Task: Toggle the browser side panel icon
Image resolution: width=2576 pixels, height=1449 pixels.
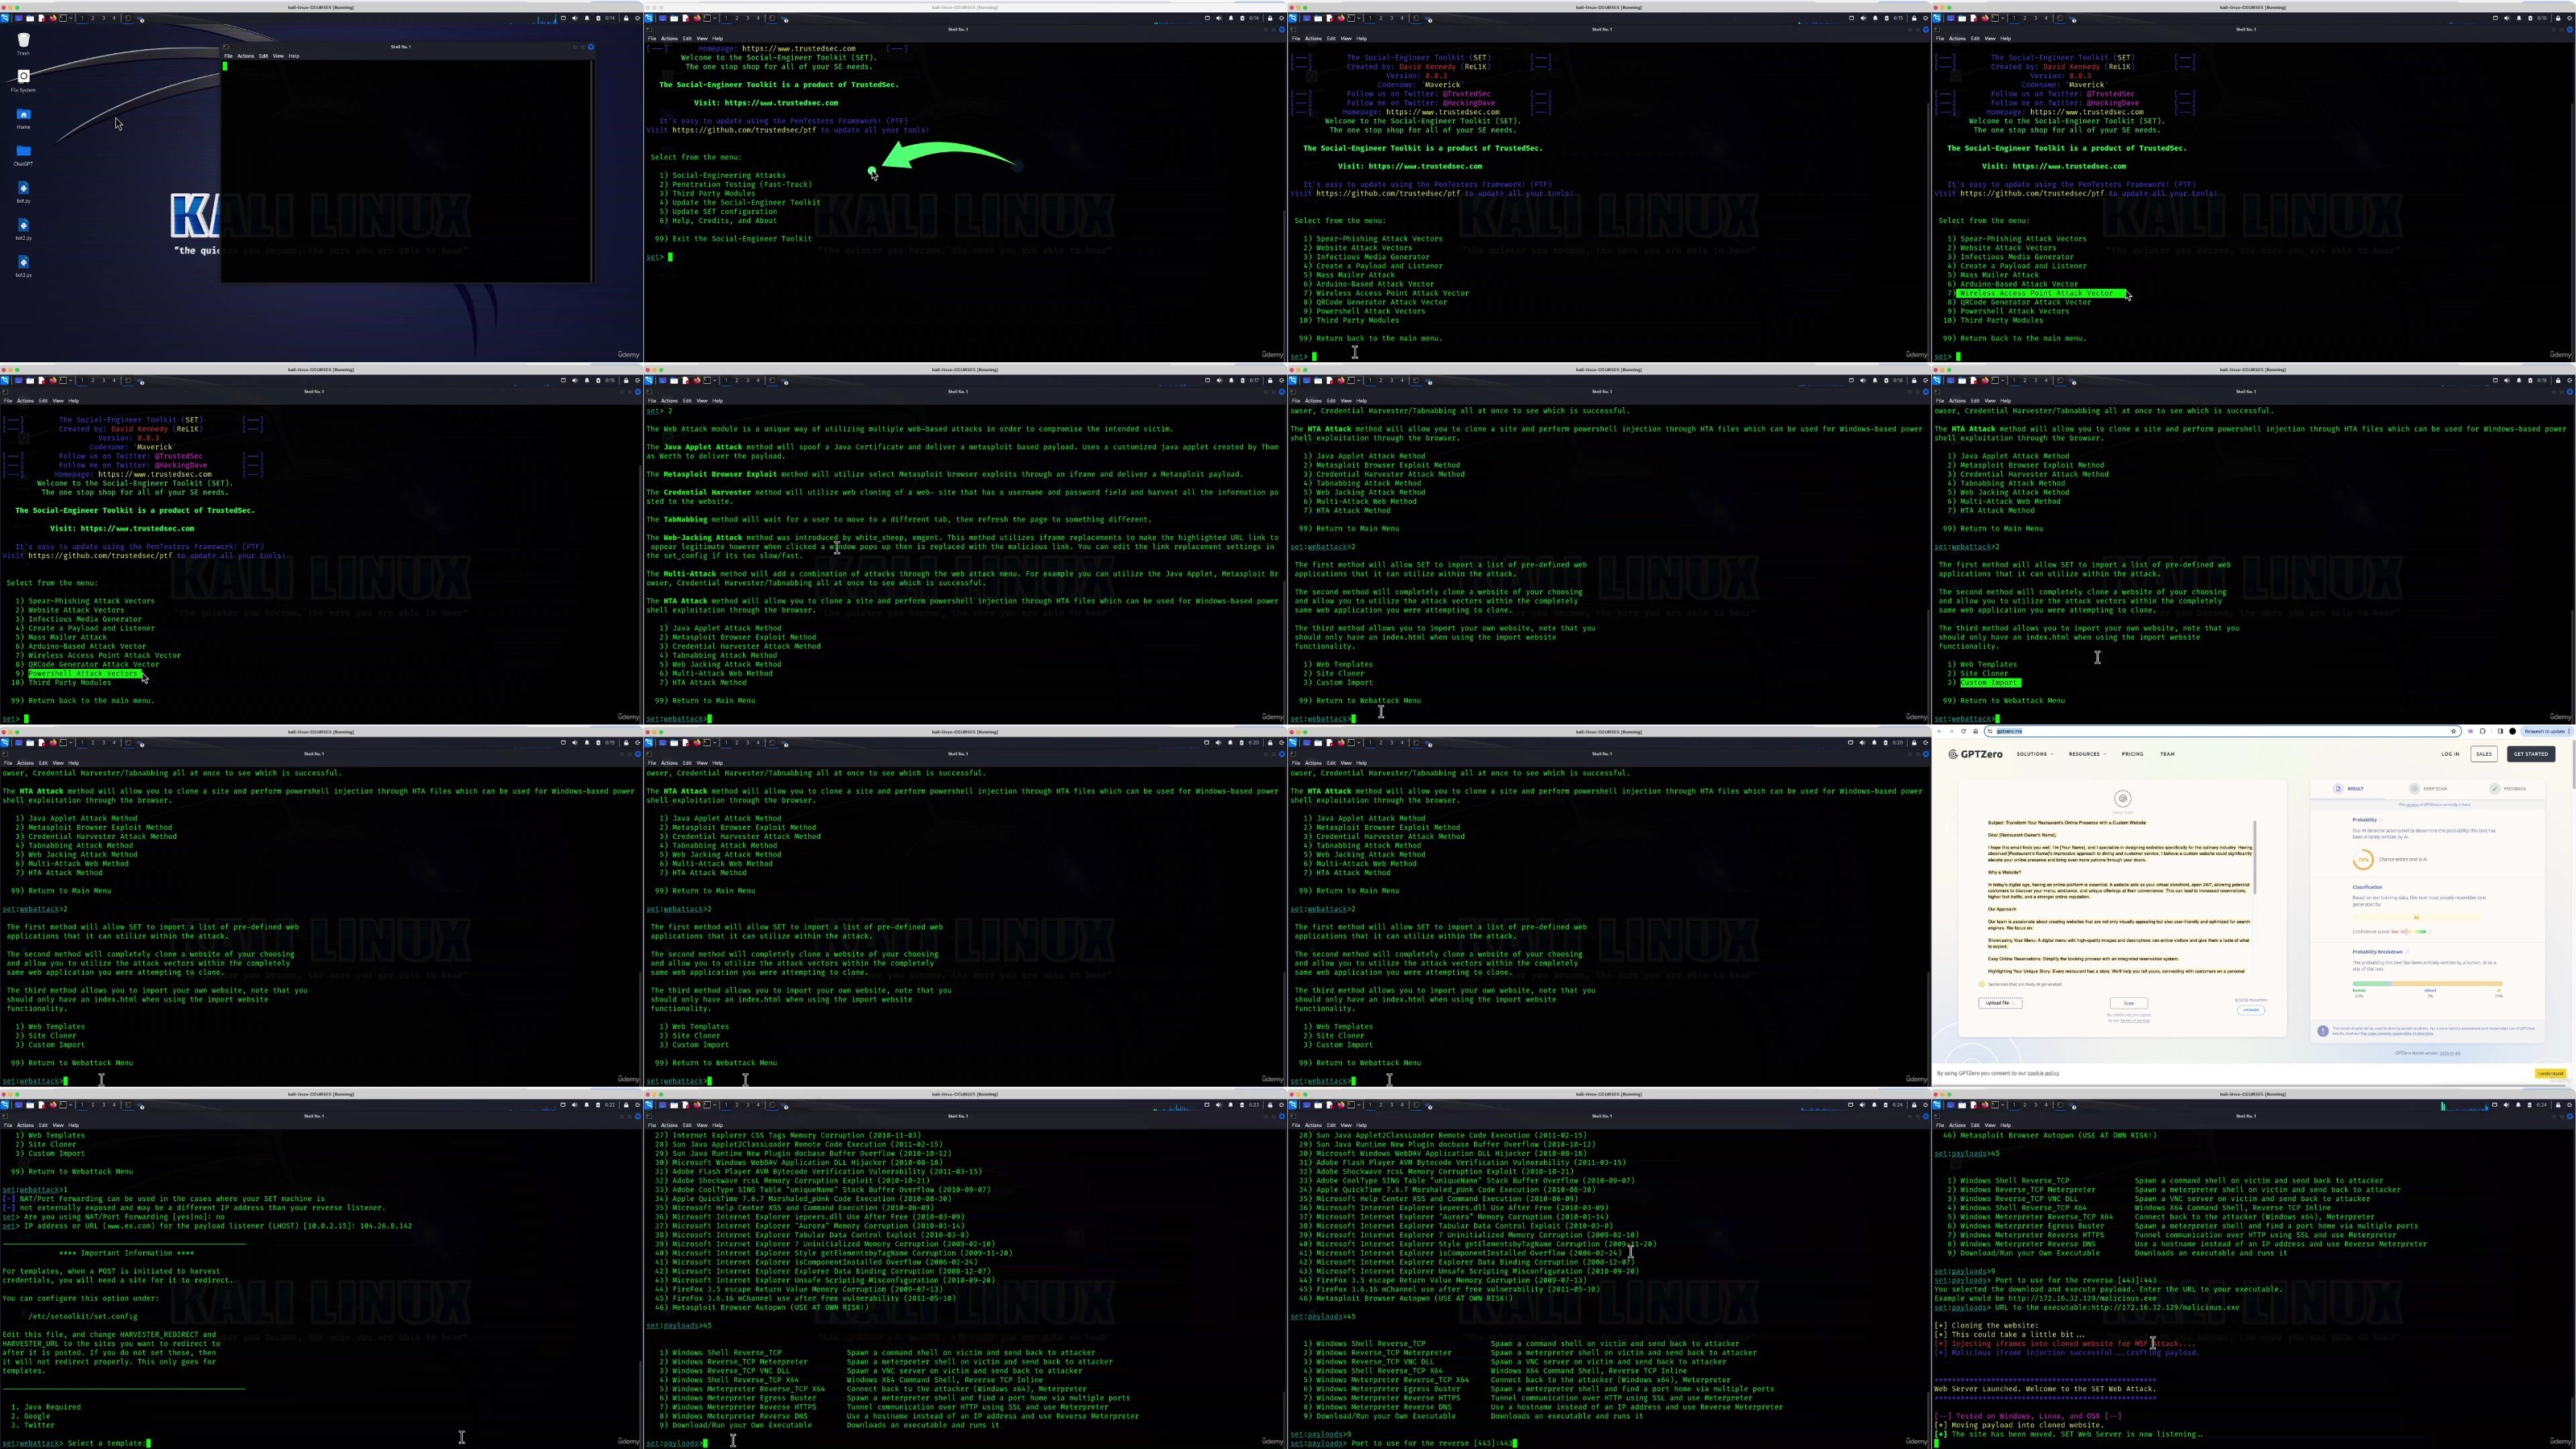Action: click(x=2500, y=731)
